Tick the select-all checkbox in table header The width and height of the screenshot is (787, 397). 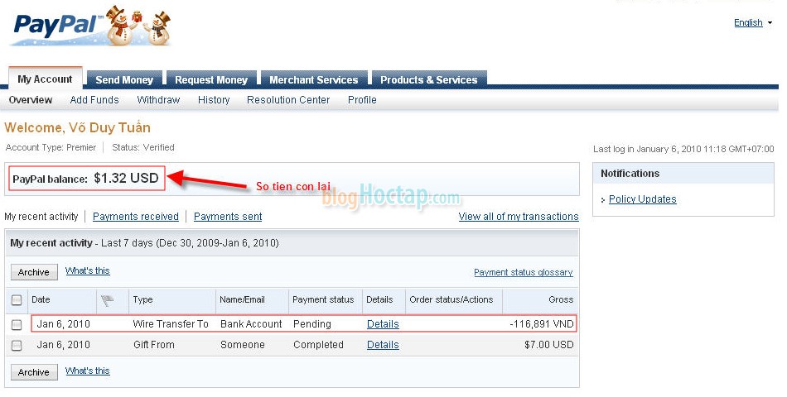click(17, 299)
